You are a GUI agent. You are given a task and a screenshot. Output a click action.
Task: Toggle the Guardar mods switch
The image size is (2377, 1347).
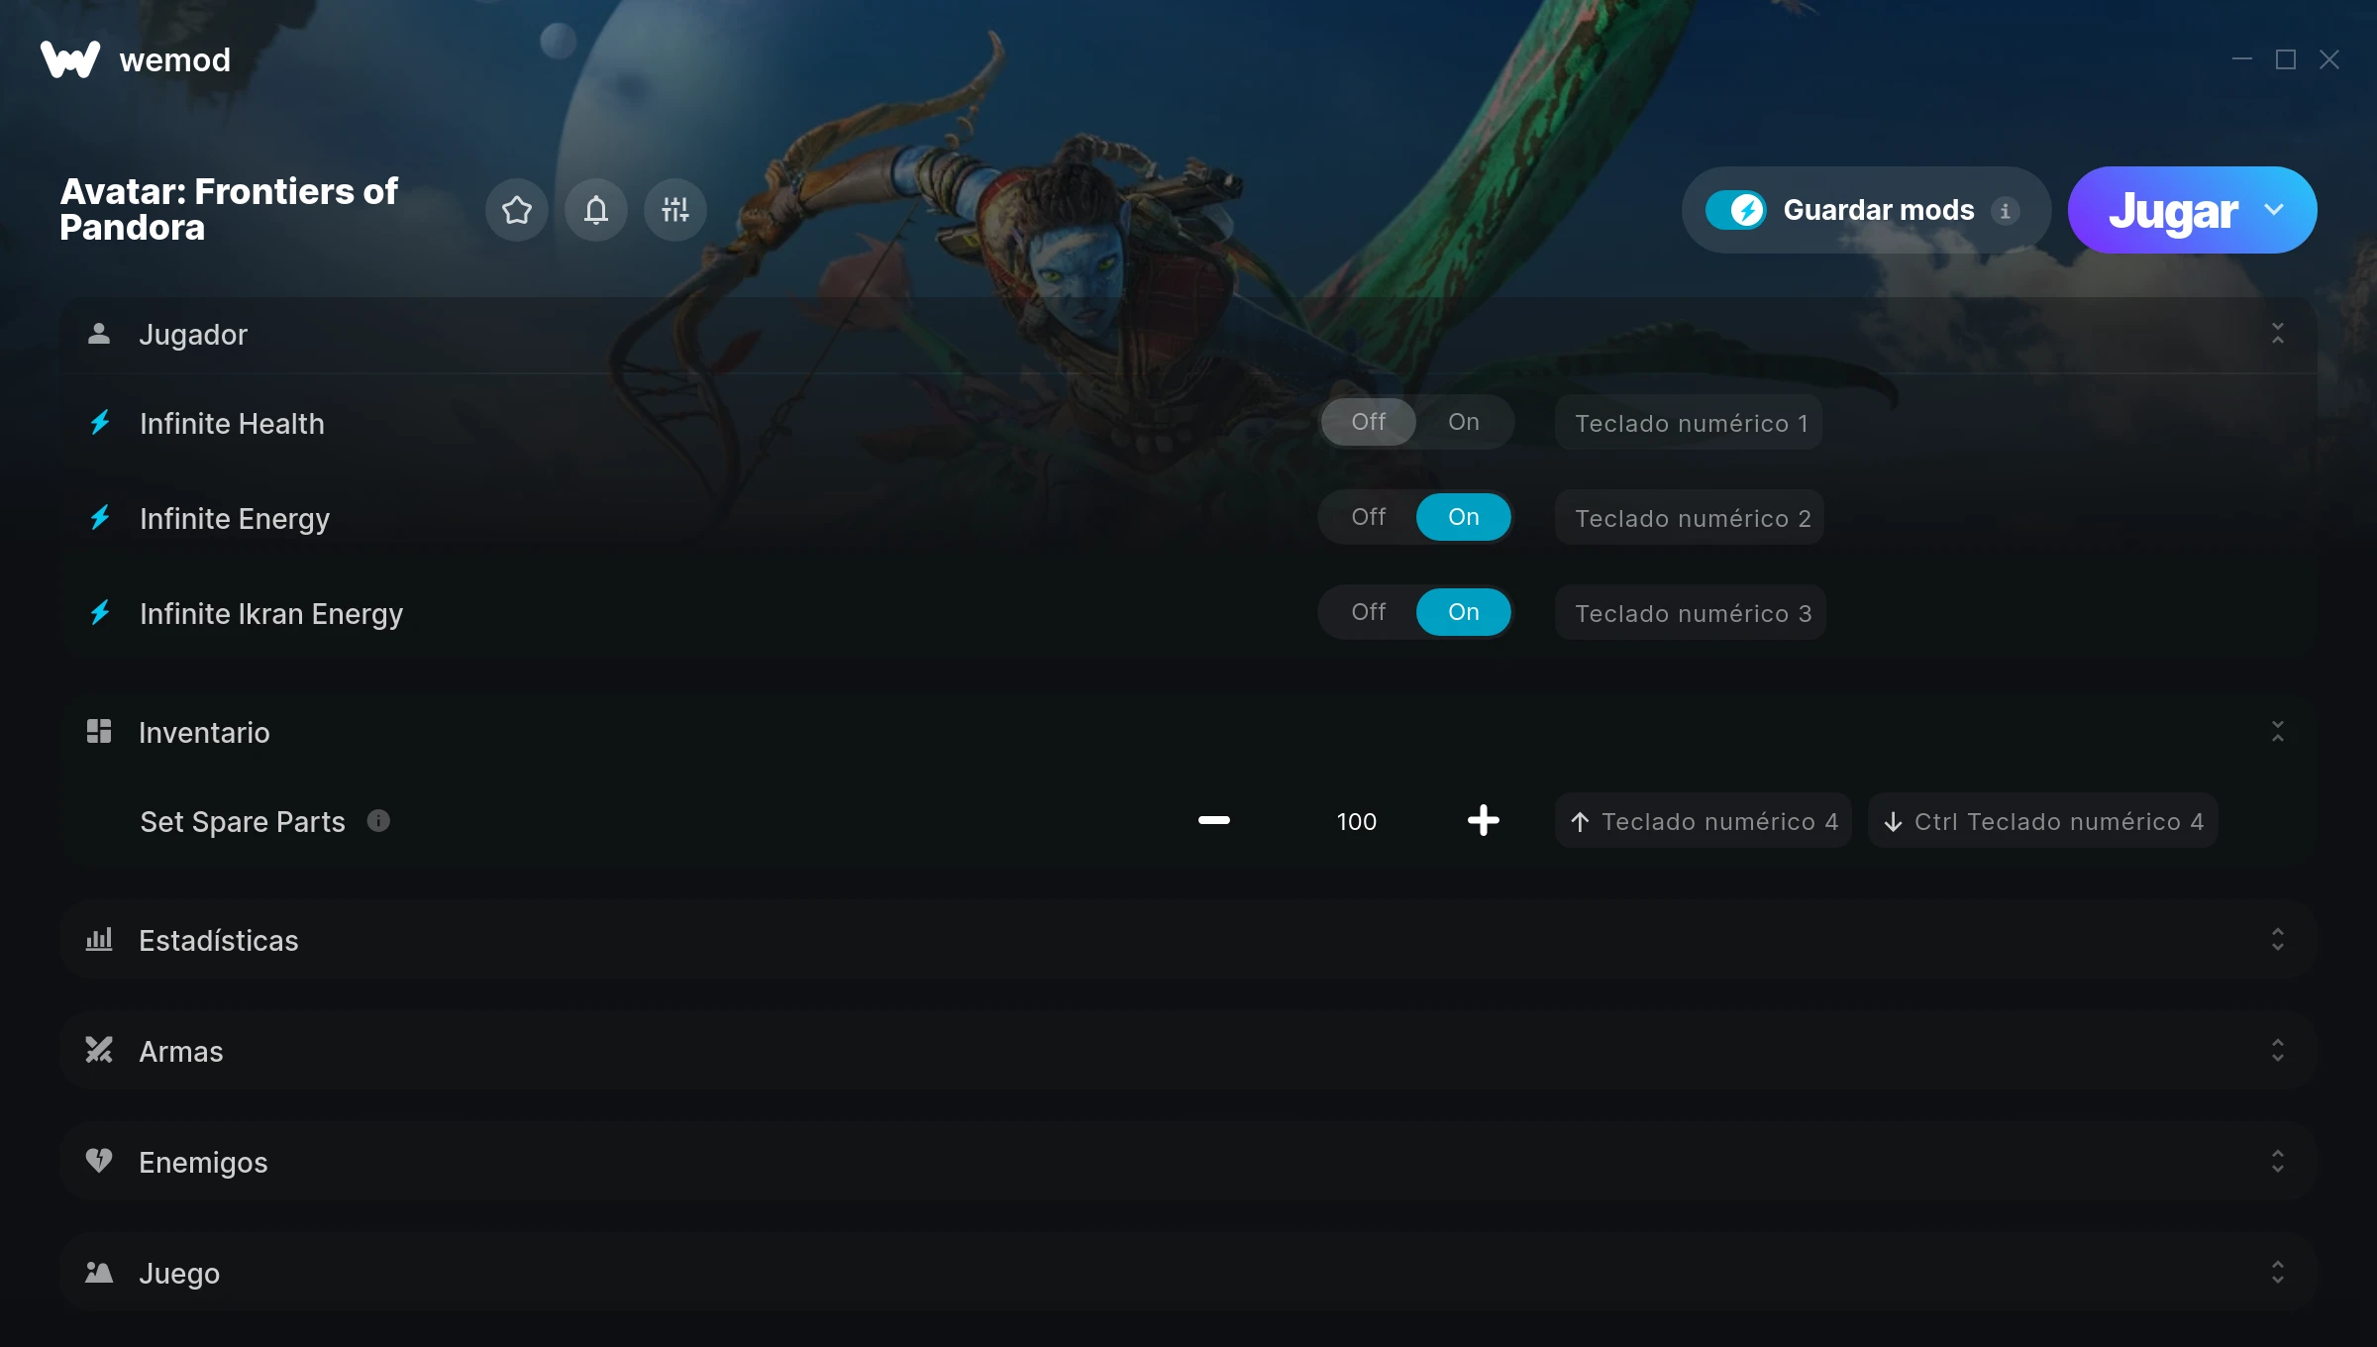coord(1736,210)
